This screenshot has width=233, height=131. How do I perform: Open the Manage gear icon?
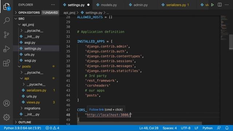click(7, 117)
